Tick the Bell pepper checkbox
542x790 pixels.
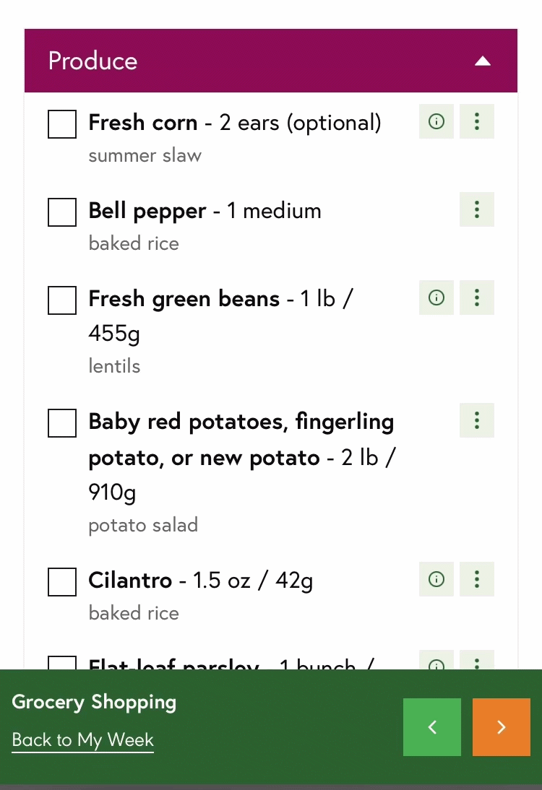62,212
